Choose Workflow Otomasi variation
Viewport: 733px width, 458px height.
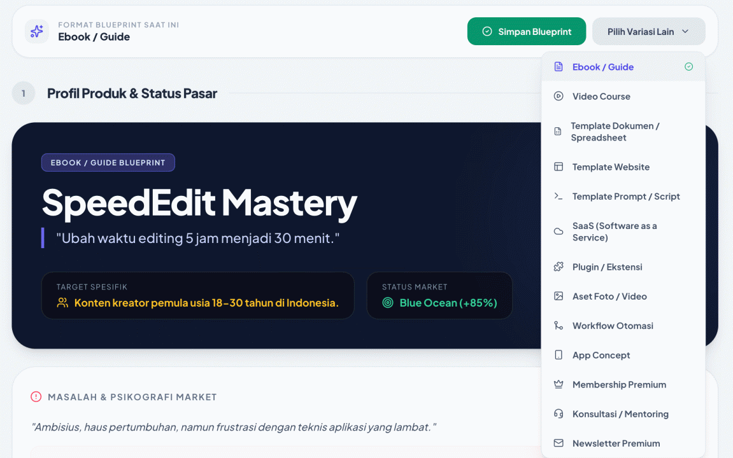point(623,326)
